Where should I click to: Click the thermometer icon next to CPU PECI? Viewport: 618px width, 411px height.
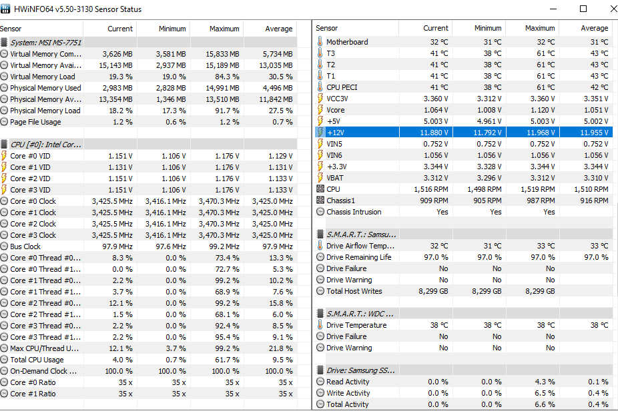(320, 87)
